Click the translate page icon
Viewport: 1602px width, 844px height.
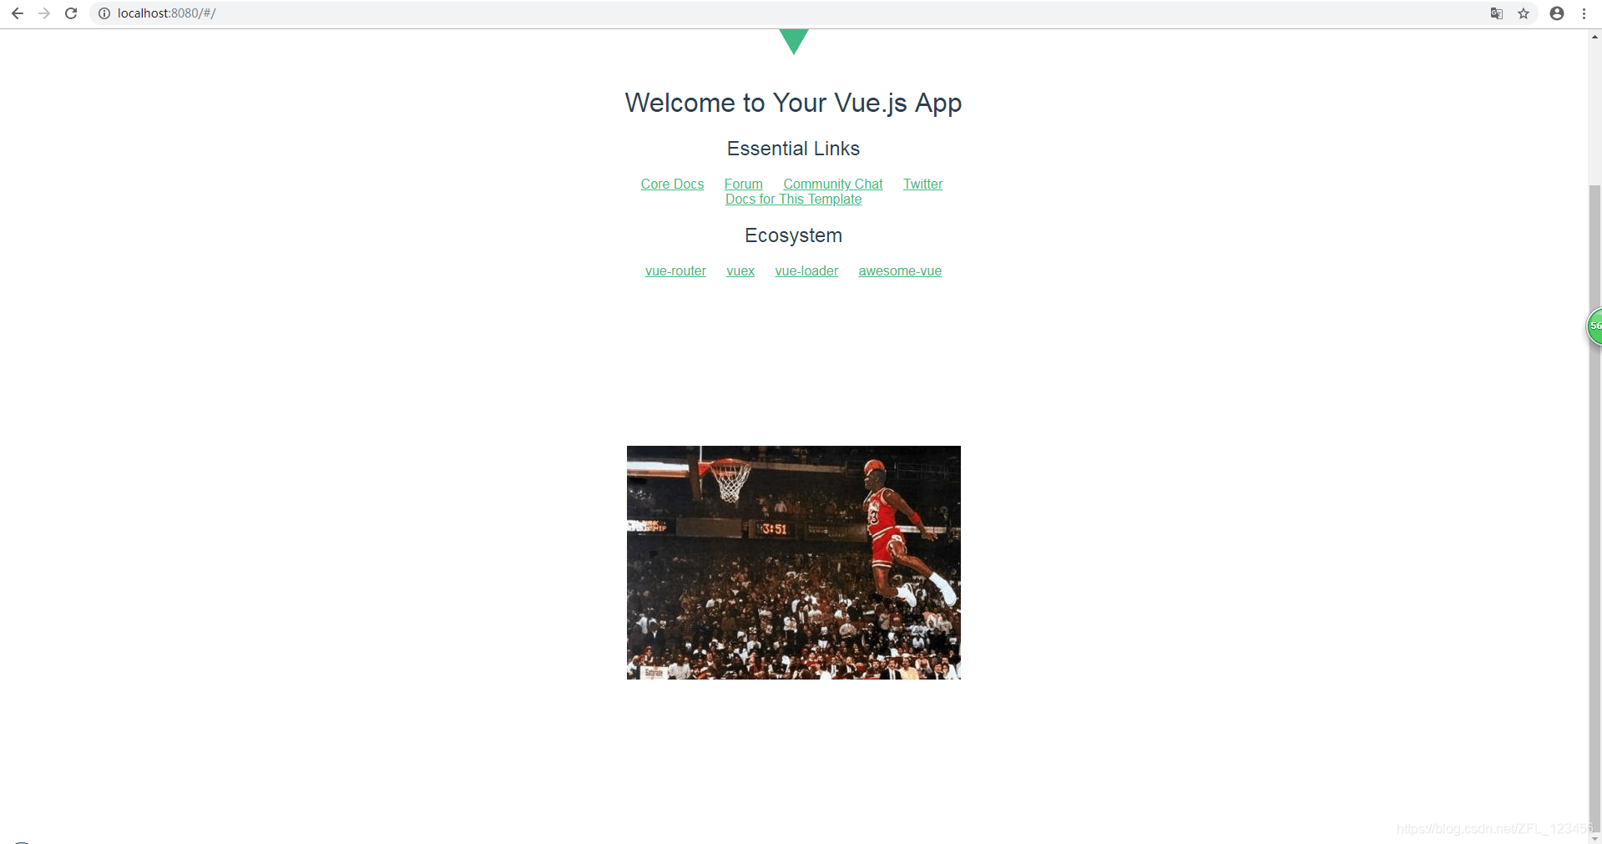(1497, 13)
